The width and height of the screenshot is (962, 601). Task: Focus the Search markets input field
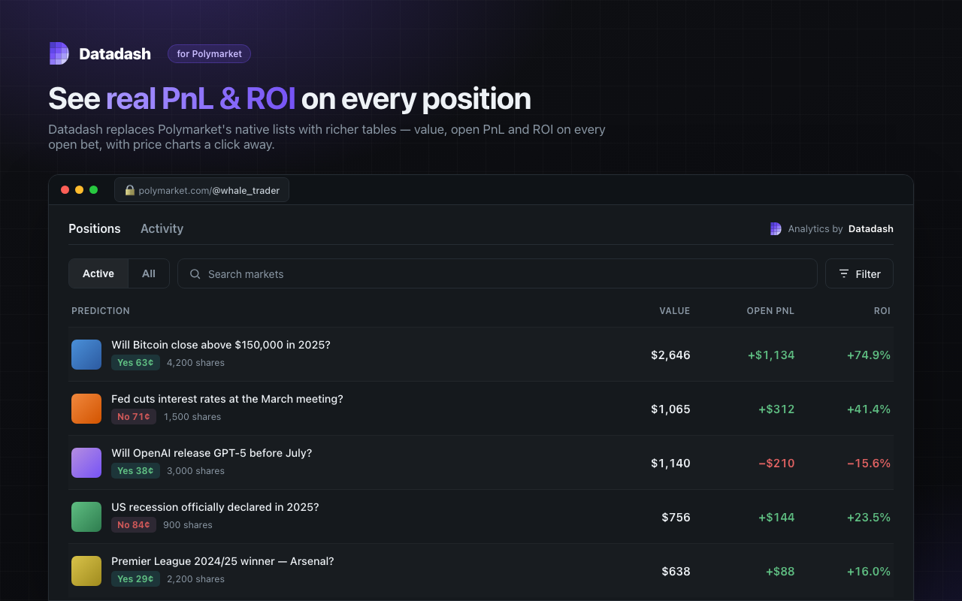pyautogui.click(x=498, y=273)
